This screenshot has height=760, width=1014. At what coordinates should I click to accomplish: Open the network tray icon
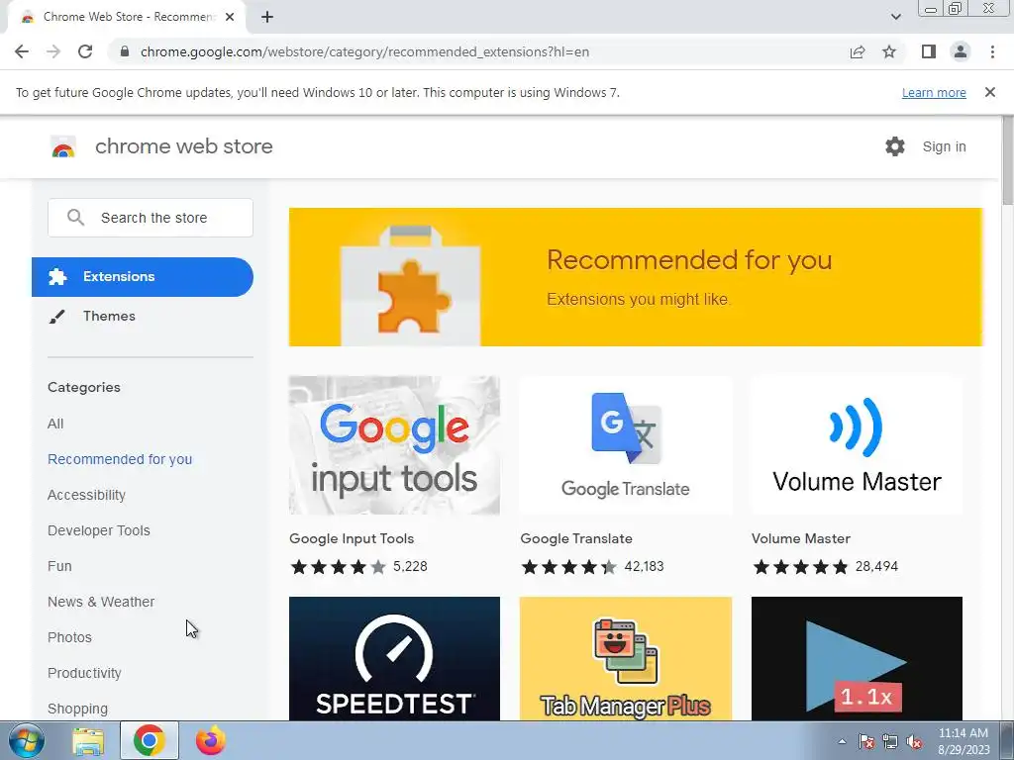point(890,741)
